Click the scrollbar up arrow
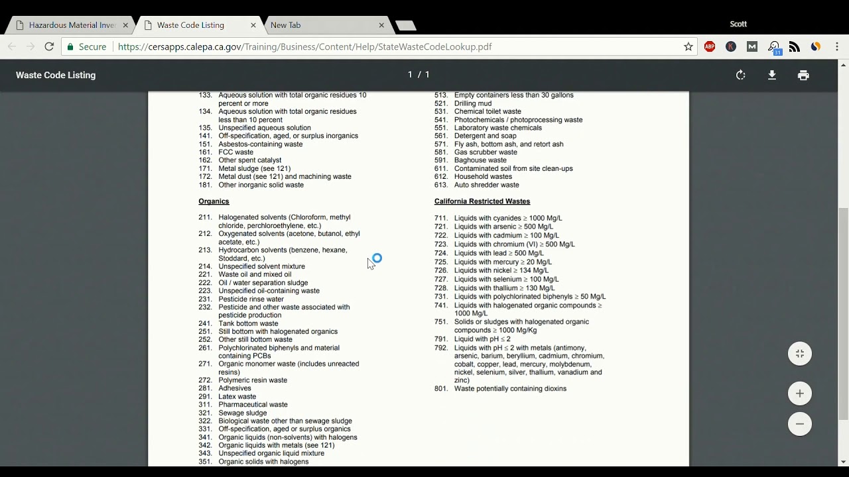The width and height of the screenshot is (849, 477). point(844,64)
